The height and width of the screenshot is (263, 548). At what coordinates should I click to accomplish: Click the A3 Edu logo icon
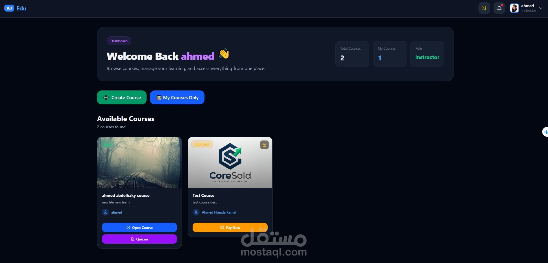click(9, 8)
